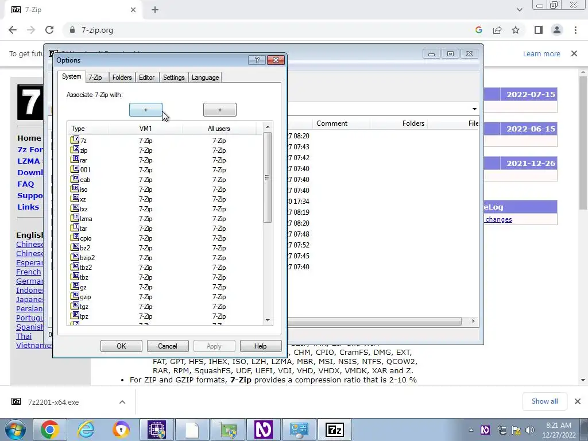Image resolution: width=588 pixels, height=441 pixels.
Task: Click the 7-zip.org address bar
Action: (x=270, y=30)
